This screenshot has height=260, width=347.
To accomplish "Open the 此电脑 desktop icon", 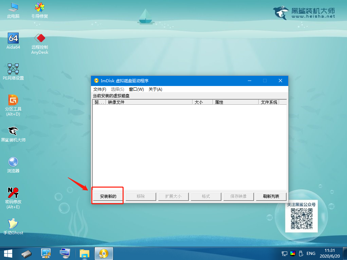I will point(13,11).
